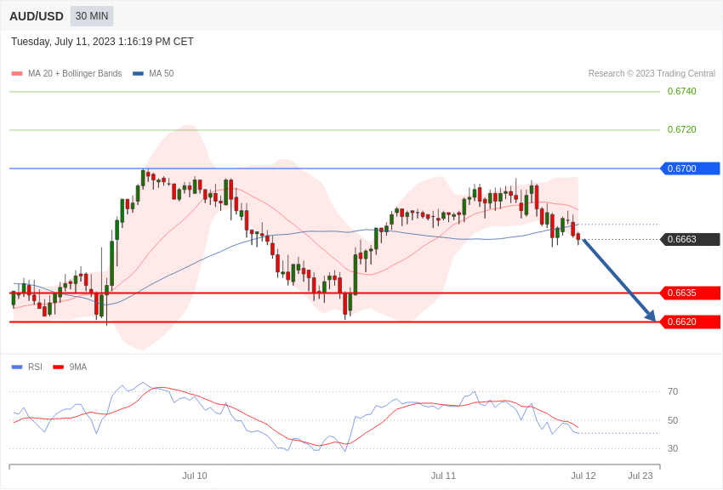Toggle the RSI legend label
This screenshot has width=723, height=490.
tap(35, 367)
